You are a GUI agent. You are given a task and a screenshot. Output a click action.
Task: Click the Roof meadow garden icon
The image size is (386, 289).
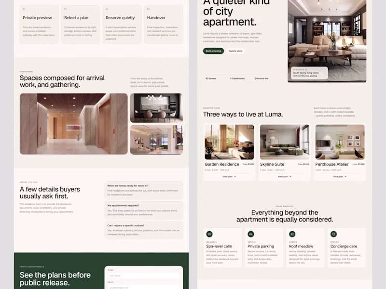click(292, 234)
